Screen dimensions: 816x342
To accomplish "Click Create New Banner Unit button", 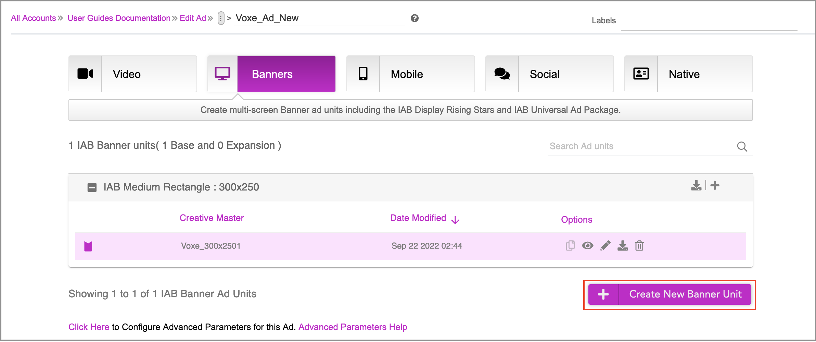I will 670,294.
